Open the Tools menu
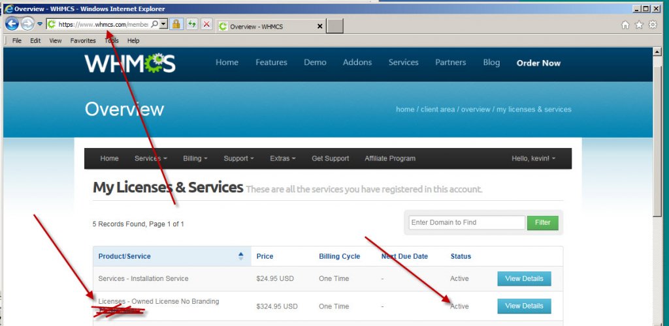Image resolution: width=669 pixels, height=326 pixels. [111, 41]
